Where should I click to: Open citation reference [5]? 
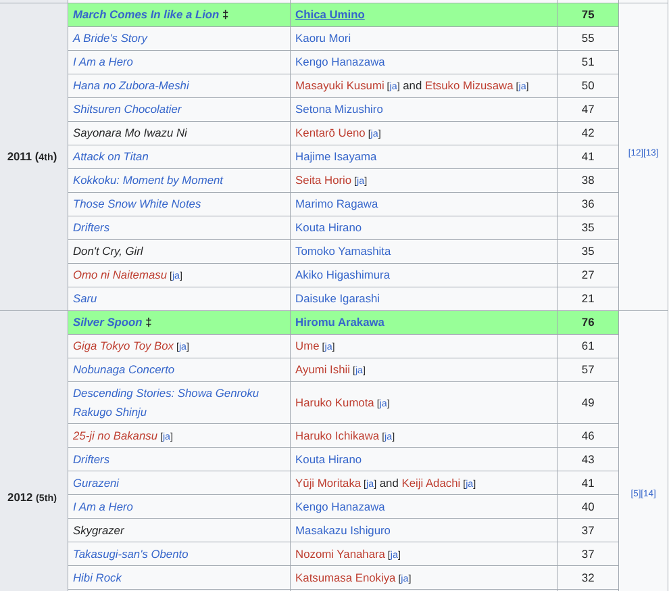point(636,493)
